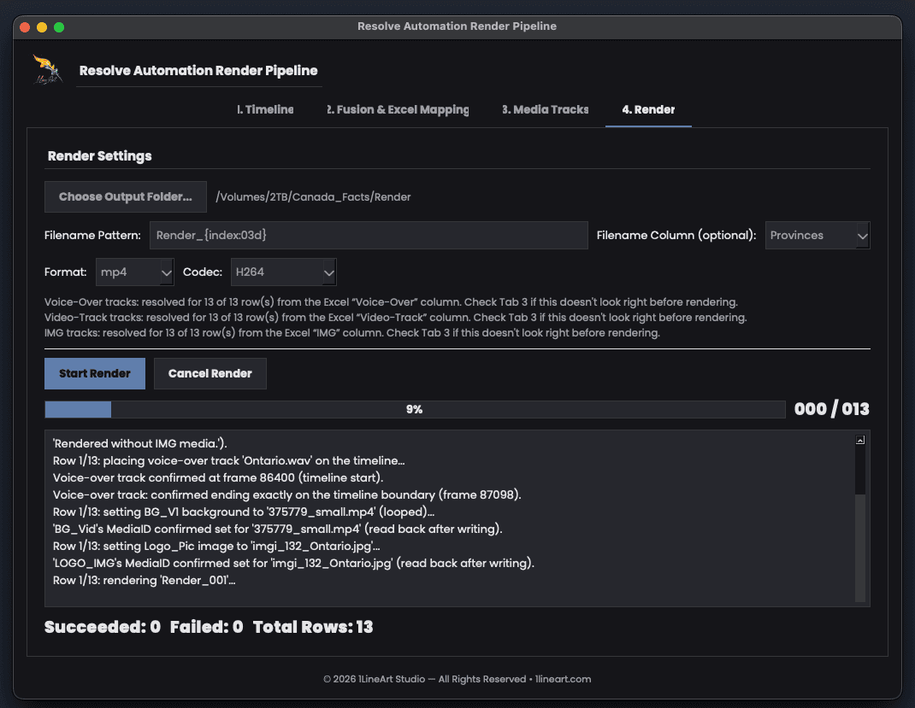Click the green maximize window button
This screenshot has height=708, width=915.
coord(59,26)
